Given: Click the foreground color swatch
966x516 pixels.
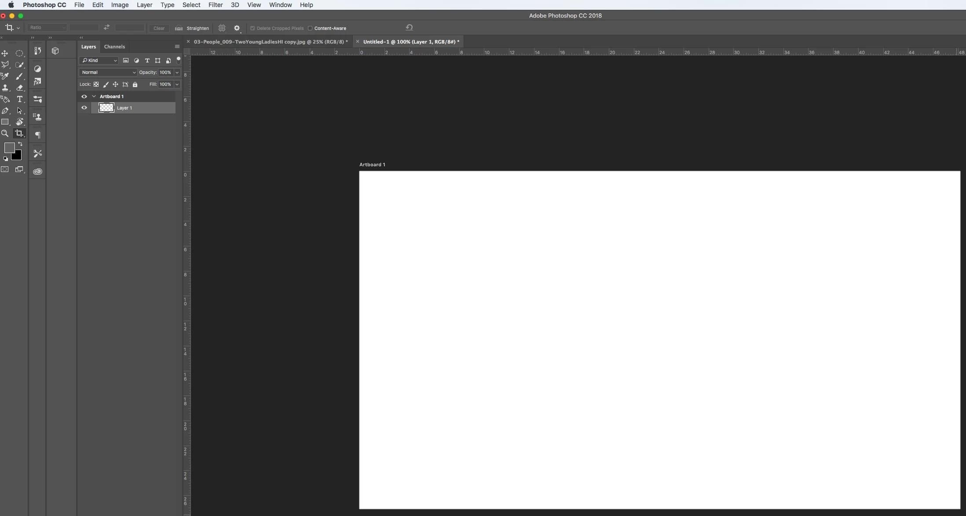Looking at the screenshot, I should (9, 148).
